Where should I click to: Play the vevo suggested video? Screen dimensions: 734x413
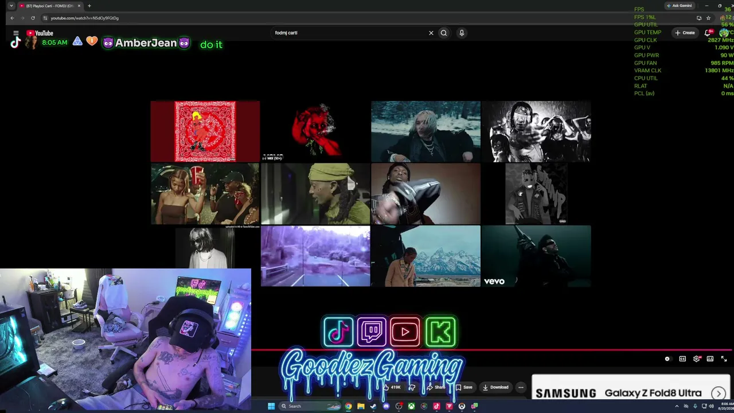click(x=536, y=256)
